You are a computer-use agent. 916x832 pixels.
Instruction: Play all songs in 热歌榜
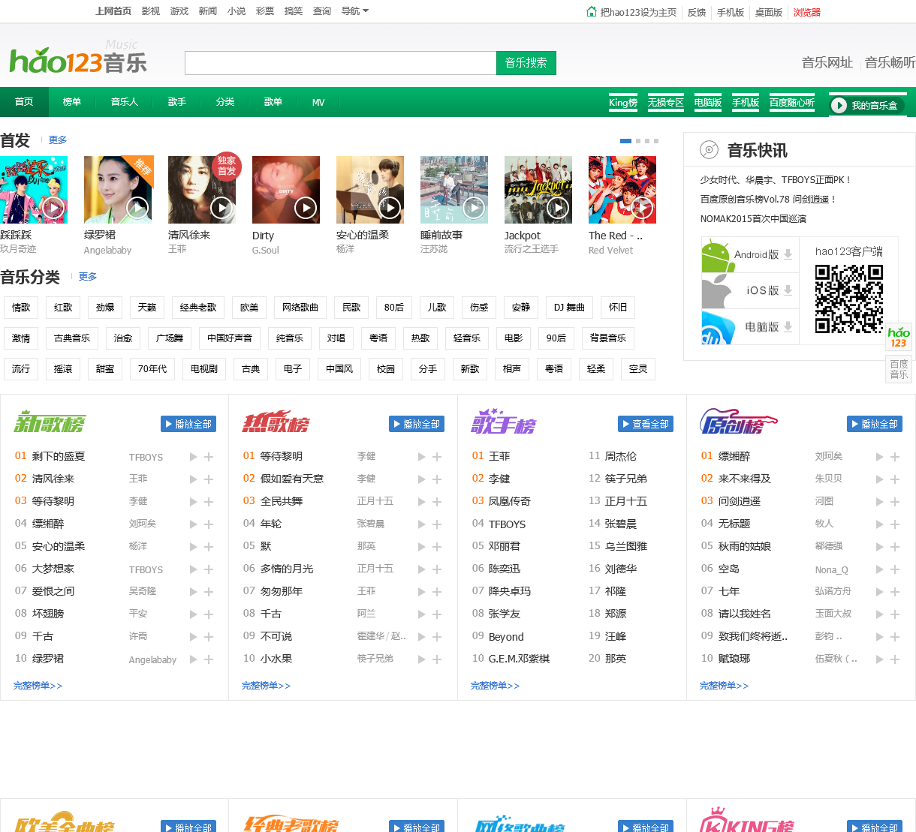[x=417, y=424]
